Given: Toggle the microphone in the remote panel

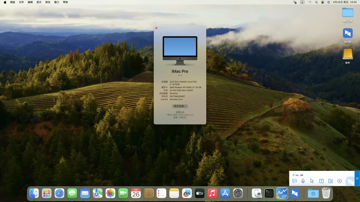Looking at the screenshot, I should click(x=303, y=181).
